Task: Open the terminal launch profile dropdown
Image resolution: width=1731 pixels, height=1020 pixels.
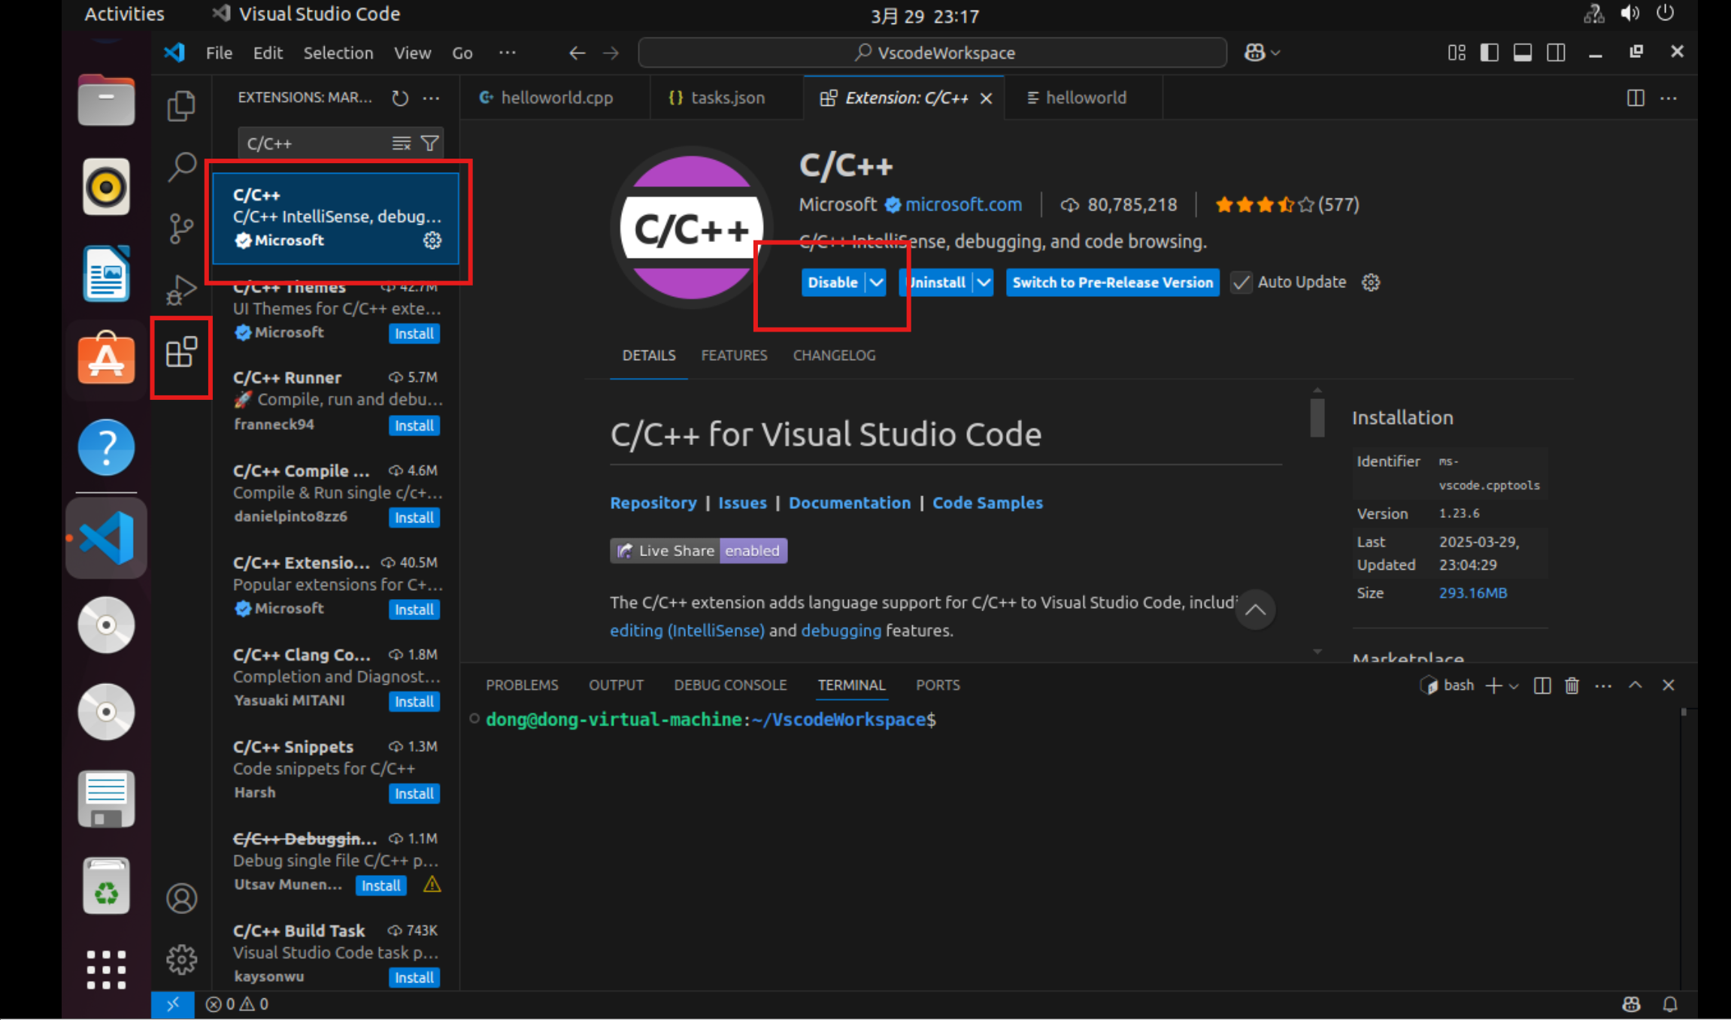Action: [1514, 685]
